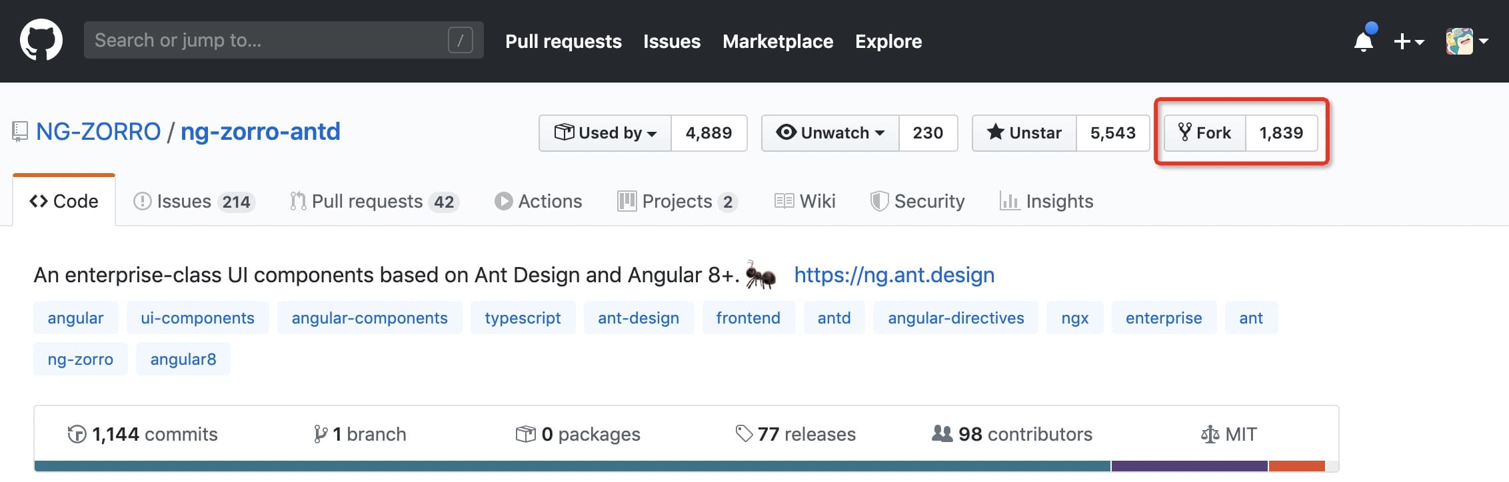Open the GitHub homepage via Octocat logo

pyautogui.click(x=41, y=40)
